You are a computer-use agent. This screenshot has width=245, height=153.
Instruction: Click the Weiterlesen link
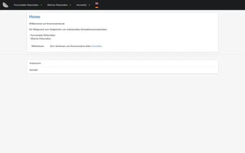click(38, 46)
